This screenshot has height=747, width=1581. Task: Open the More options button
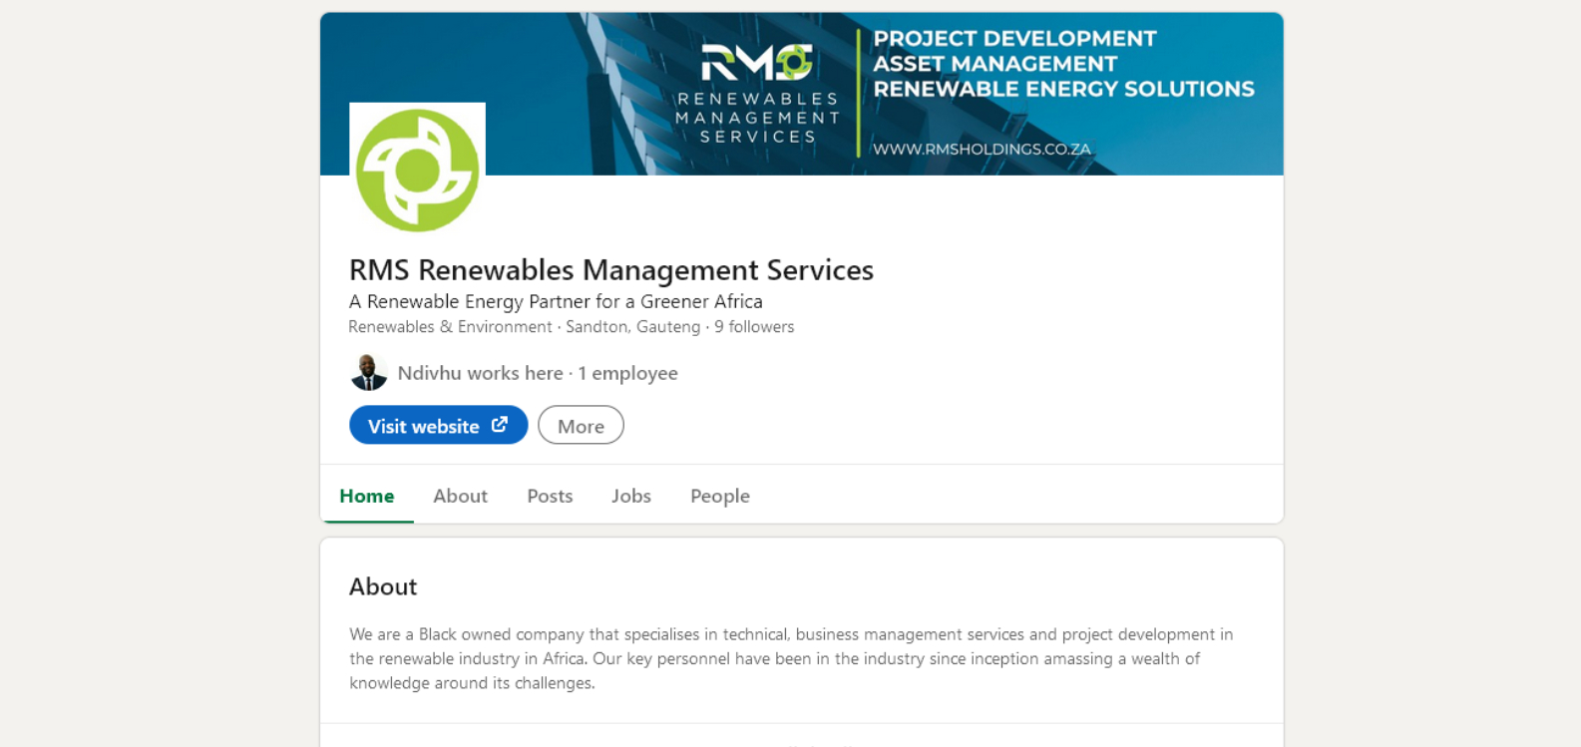click(x=581, y=425)
